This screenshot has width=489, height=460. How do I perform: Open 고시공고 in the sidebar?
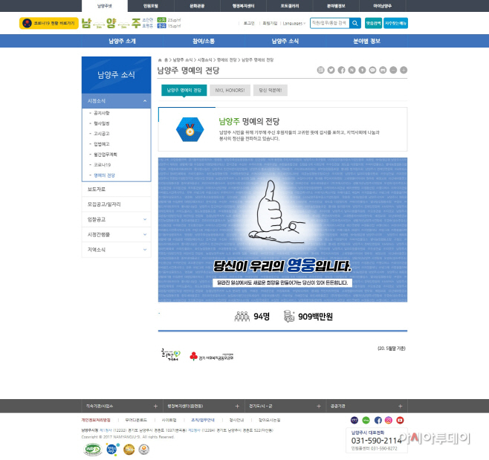click(102, 134)
